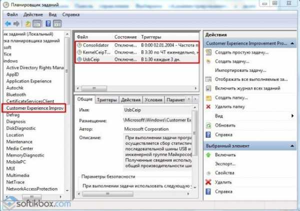The image size is (300, 211).
Task: Switch to the Условия tab
Action: [x=153, y=100]
